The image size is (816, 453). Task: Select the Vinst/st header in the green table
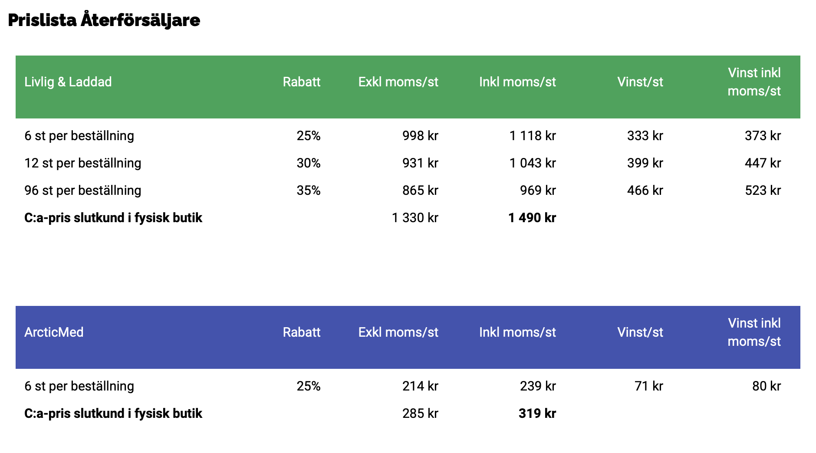tap(640, 82)
